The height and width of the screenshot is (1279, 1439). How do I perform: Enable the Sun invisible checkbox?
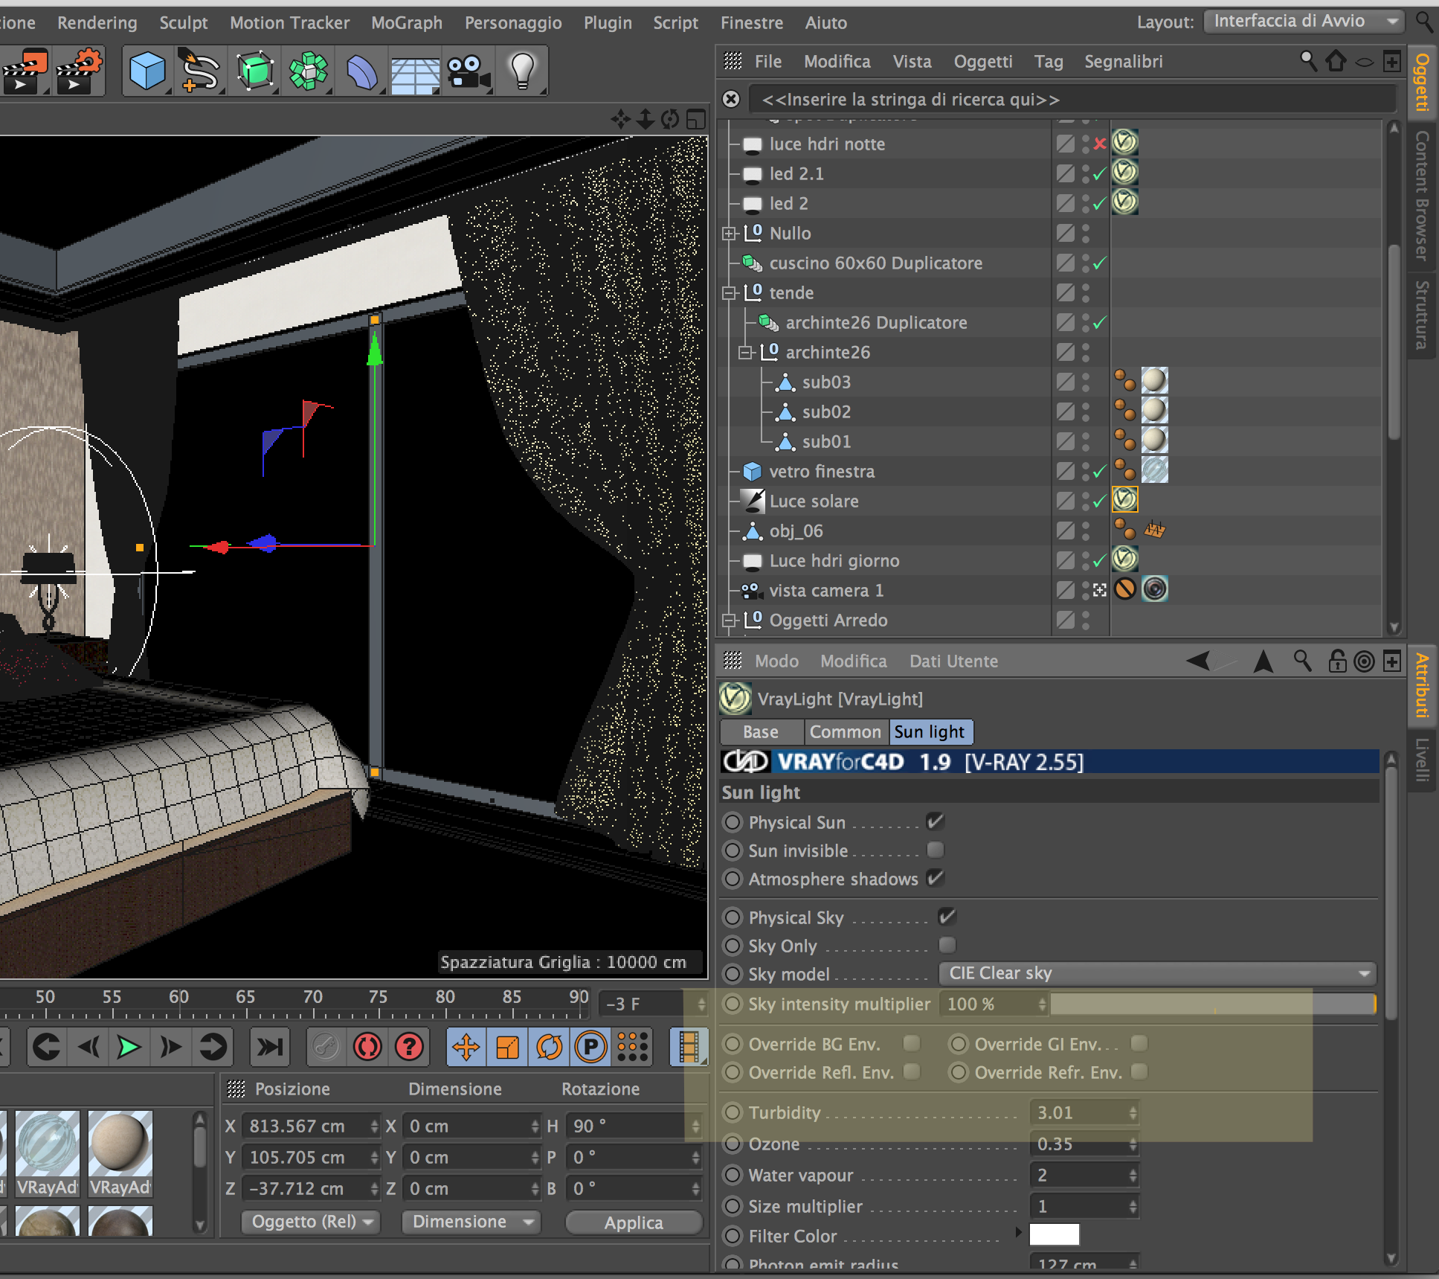(x=936, y=850)
